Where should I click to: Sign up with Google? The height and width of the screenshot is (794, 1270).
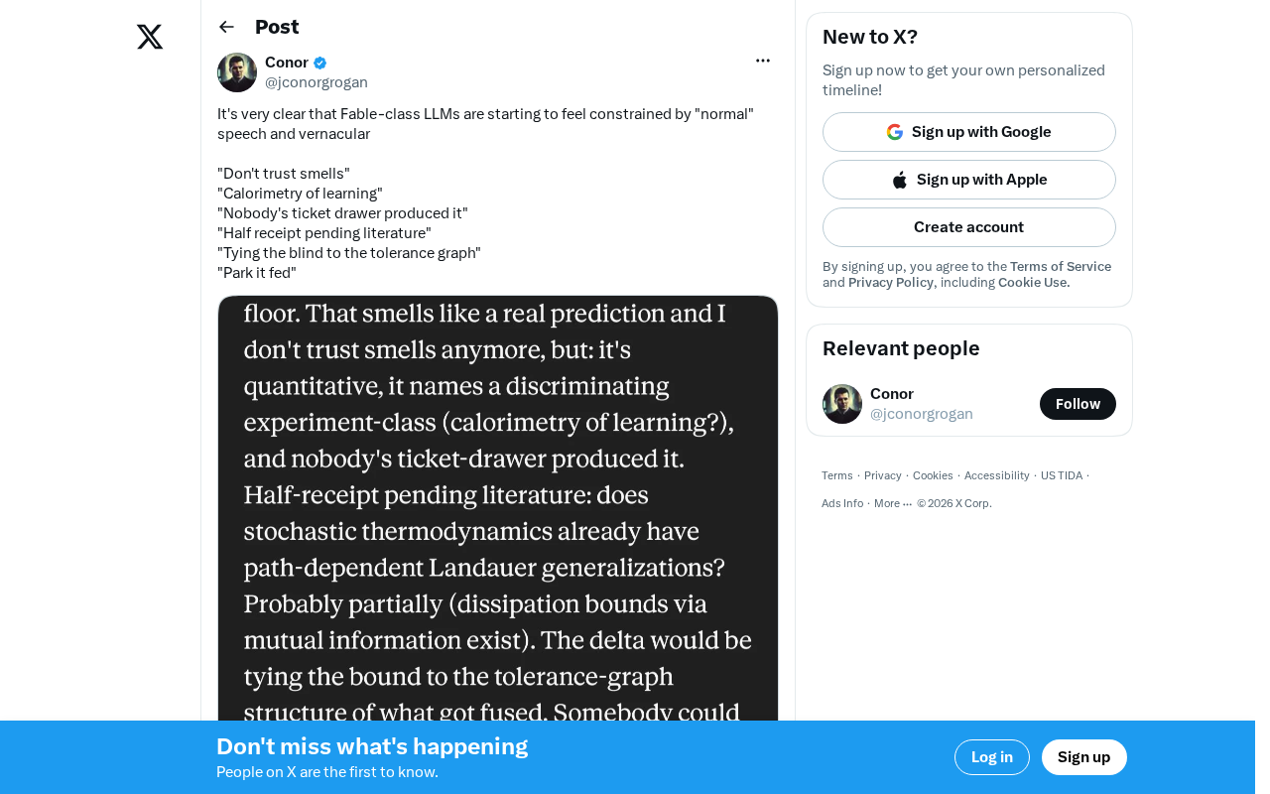click(969, 132)
